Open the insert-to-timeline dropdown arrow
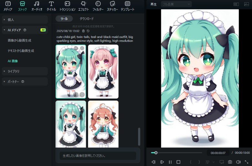 pyautogui.click(x=213, y=162)
